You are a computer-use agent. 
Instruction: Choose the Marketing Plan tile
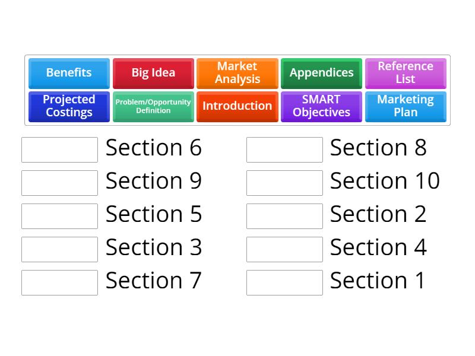click(406, 106)
